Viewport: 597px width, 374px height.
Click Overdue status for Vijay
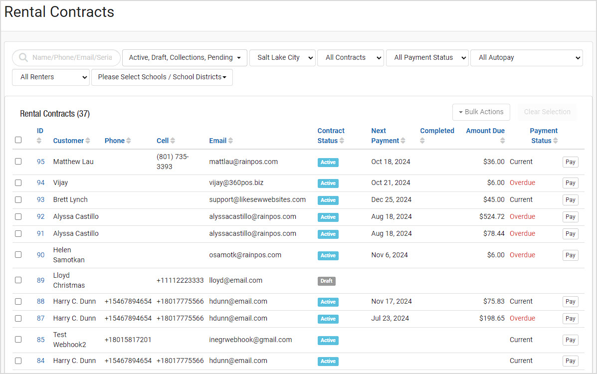(x=522, y=183)
